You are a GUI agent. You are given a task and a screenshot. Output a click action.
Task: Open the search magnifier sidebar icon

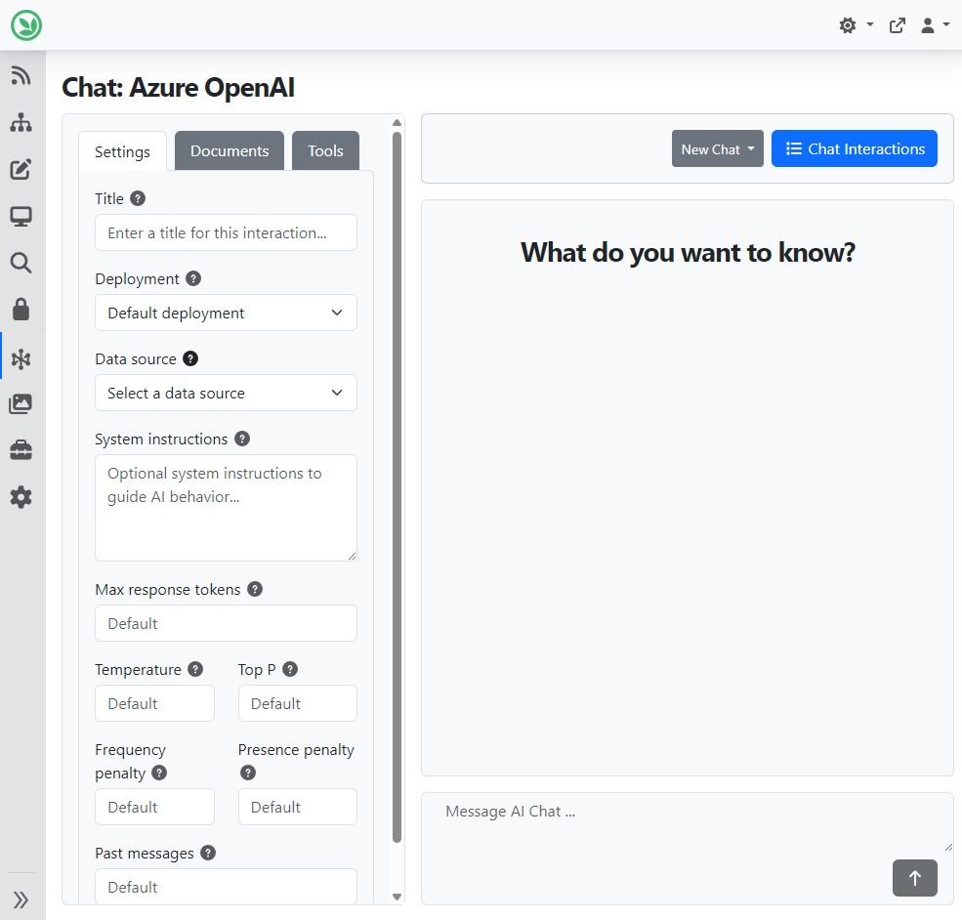(21, 263)
